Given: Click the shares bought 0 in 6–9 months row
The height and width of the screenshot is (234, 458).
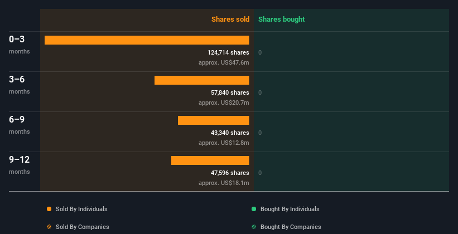Looking at the screenshot, I should (260, 133).
